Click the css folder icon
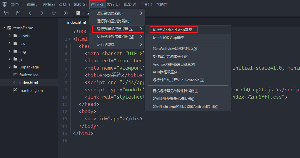300x158 pixels. click(x=15, y=43)
